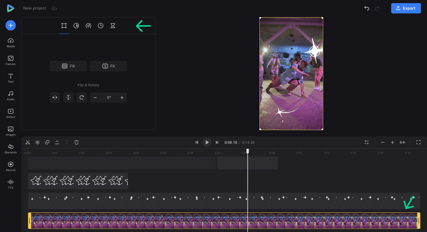Open the Media upload panel
Image resolution: width=427 pixels, height=232 pixels.
pos(11,43)
